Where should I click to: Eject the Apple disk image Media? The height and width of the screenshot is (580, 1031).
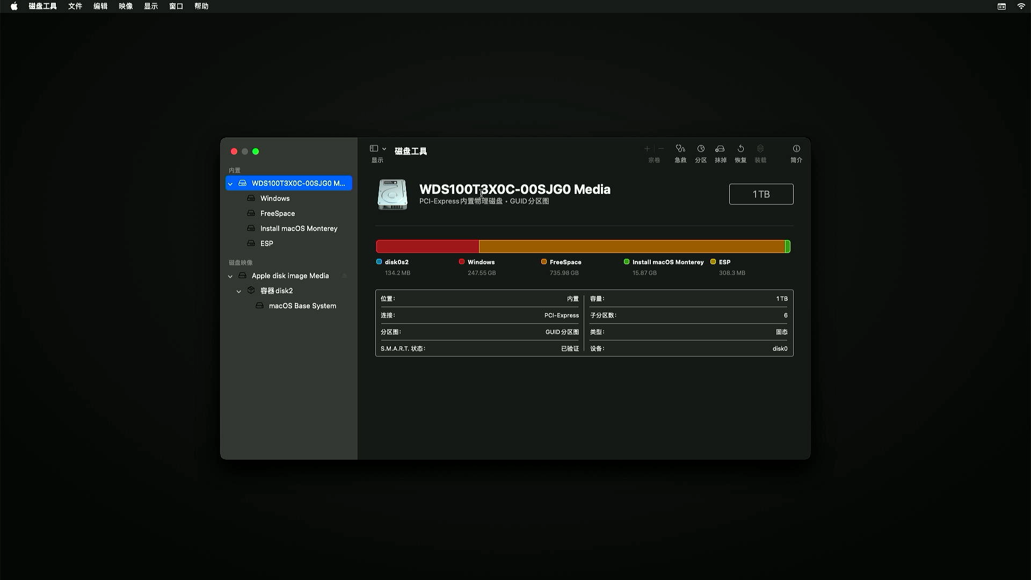point(345,276)
